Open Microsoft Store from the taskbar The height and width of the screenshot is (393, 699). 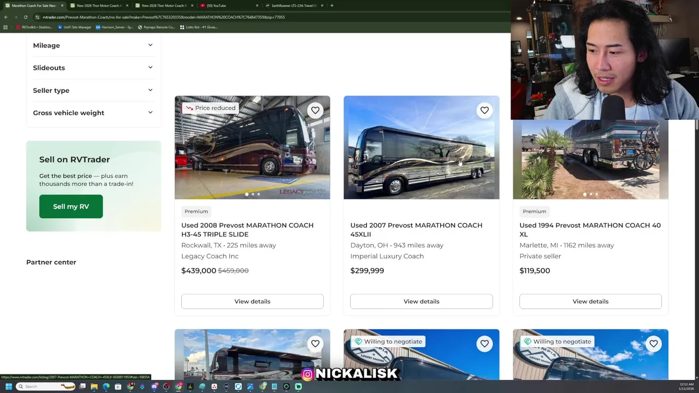(x=118, y=386)
